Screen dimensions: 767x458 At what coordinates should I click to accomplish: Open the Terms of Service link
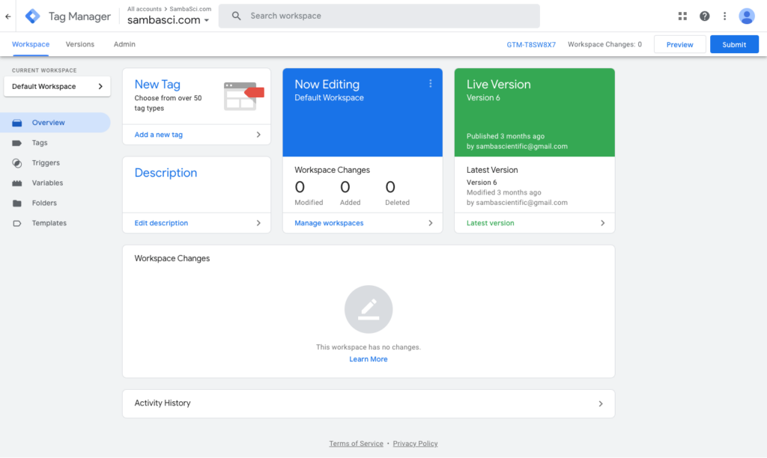point(356,443)
